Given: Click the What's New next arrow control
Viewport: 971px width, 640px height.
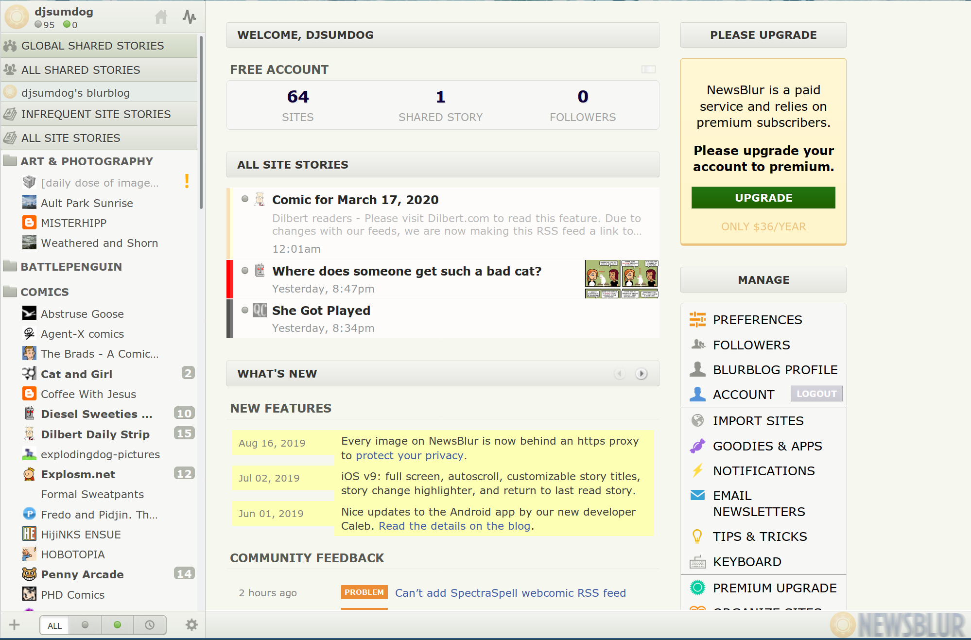Looking at the screenshot, I should pos(642,373).
